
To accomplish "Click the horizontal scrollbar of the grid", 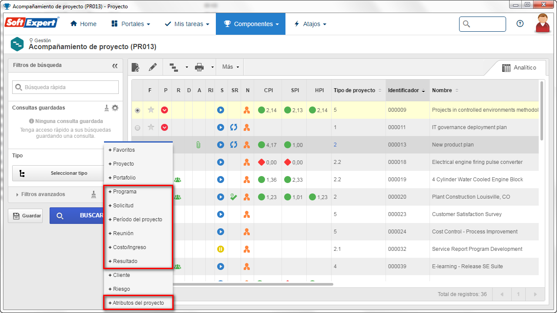I will [x=253, y=284].
